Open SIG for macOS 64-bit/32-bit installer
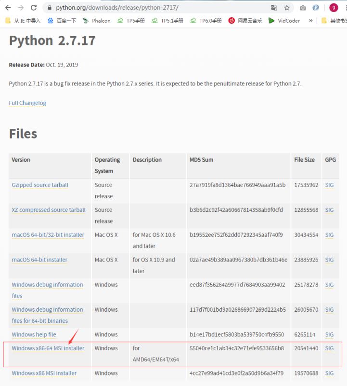This screenshot has width=347, height=386. [x=329, y=235]
